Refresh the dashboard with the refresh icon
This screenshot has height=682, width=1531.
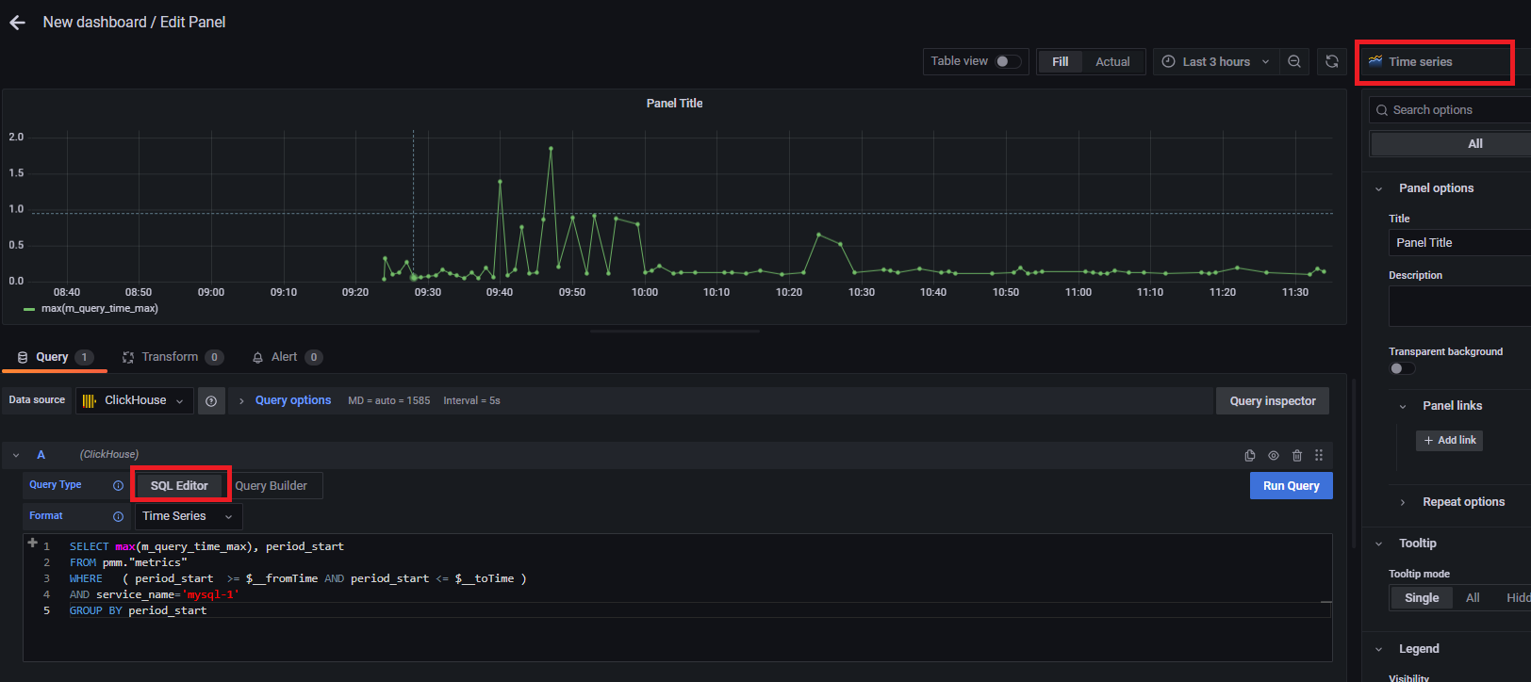point(1332,61)
